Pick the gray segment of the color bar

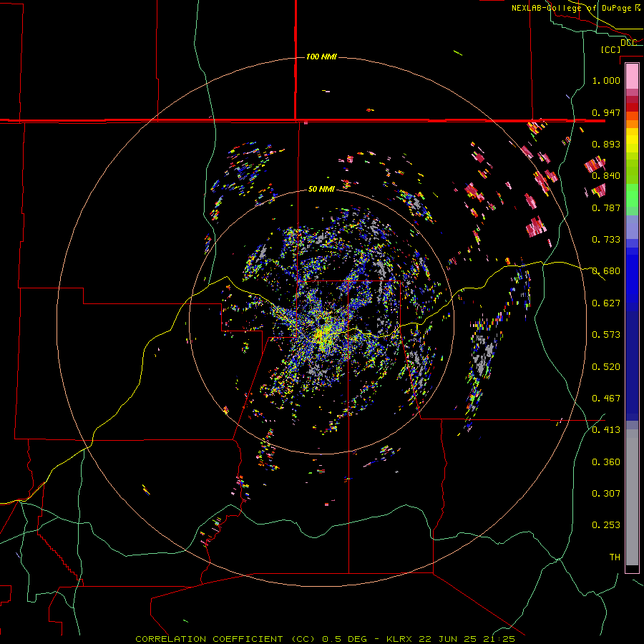pos(632,497)
